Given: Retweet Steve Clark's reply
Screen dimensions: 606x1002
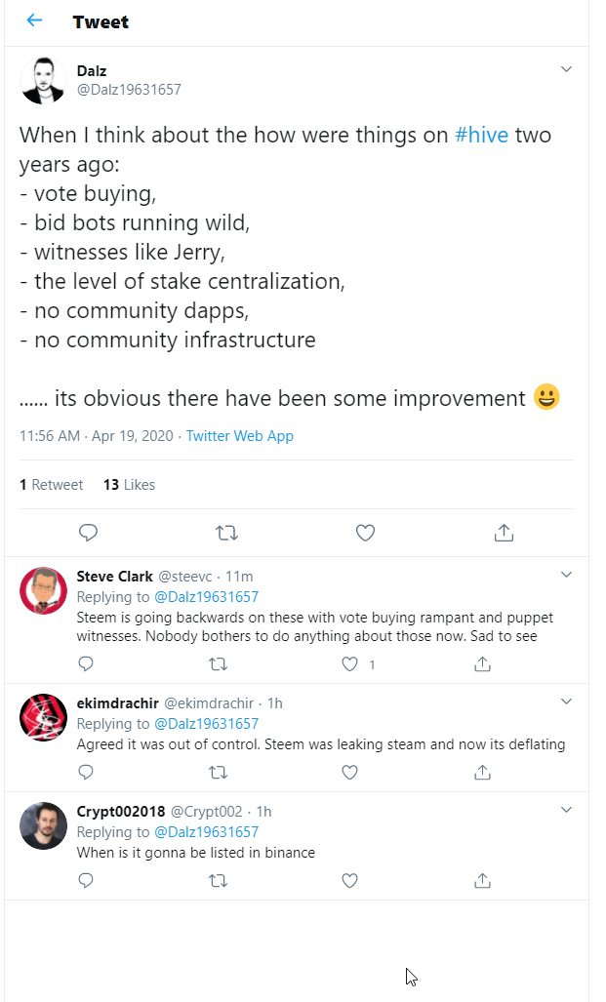Looking at the screenshot, I should pyautogui.click(x=219, y=663).
